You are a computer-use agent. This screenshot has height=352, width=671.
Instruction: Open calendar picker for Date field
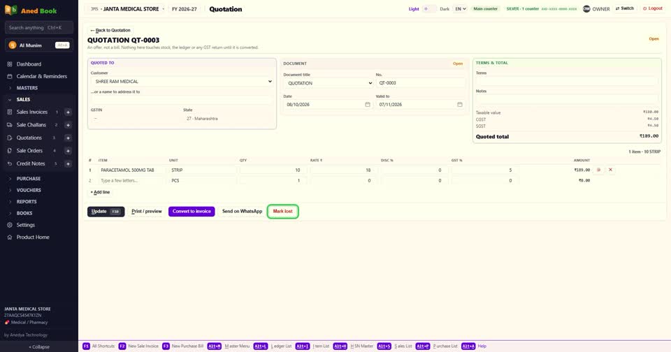[368, 104]
